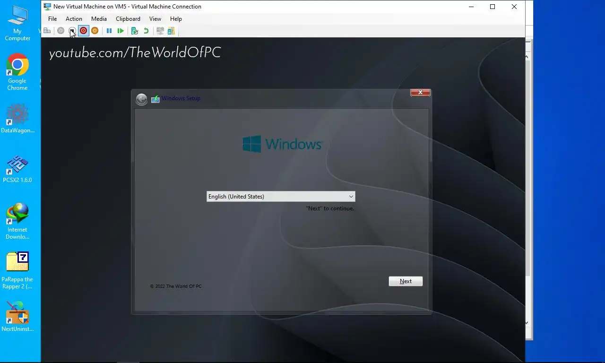Select PaRappa the Rapper 2 archive
This screenshot has width=605, height=363.
point(17,271)
